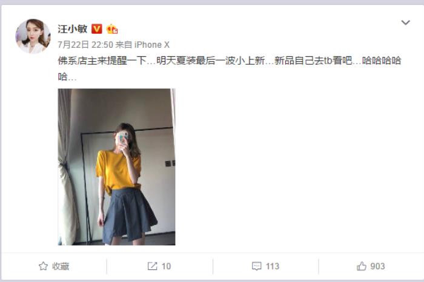The width and height of the screenshot is (424, 282).
Task: Click the iPhone X source link
Action: 152,45
